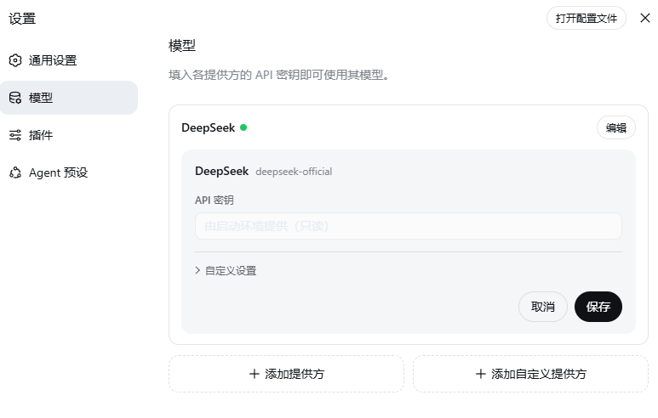Close the settings dialog with X
Image resolution: width=658 pixels, height=418 pixels.
click(645, 18)
